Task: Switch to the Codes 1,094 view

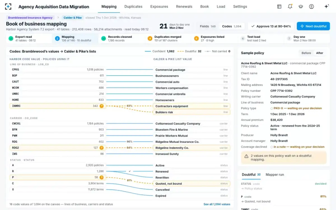Action: coord(232,26)
